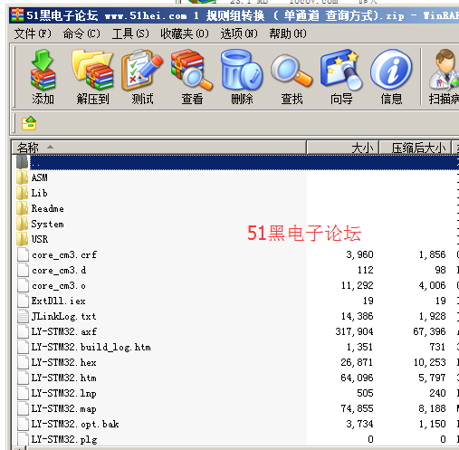This screenshot has height=450, width=459.
Task: Open the Favorites (收藏夹) menu
Action: [185, 34]
